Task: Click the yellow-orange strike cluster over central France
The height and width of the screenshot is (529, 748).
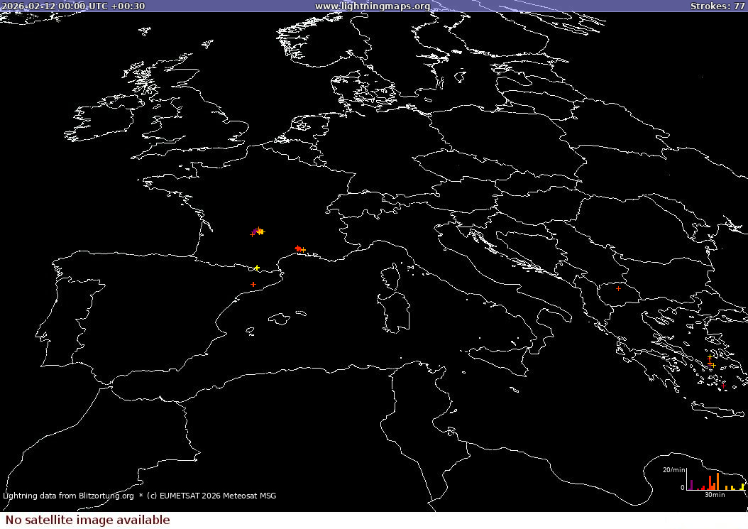Action: tap(261, 231)
